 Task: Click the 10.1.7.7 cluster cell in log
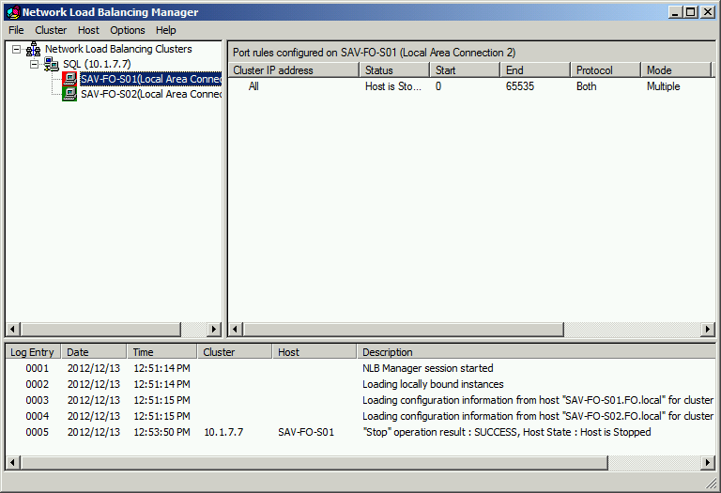coord(223,432)
